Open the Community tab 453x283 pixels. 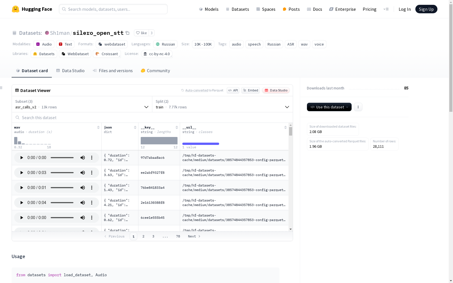pos(155,71)
